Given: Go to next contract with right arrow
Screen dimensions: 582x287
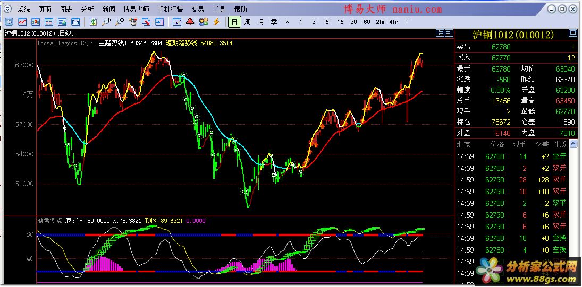Looking at the screenshot, I should tap(449, 33).
